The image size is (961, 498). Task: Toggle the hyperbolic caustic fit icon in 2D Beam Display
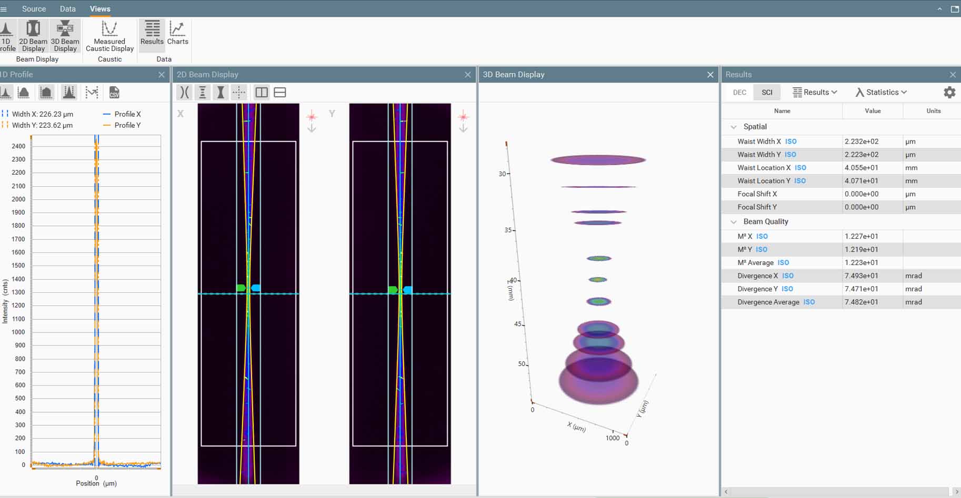[x=184, y=93]
